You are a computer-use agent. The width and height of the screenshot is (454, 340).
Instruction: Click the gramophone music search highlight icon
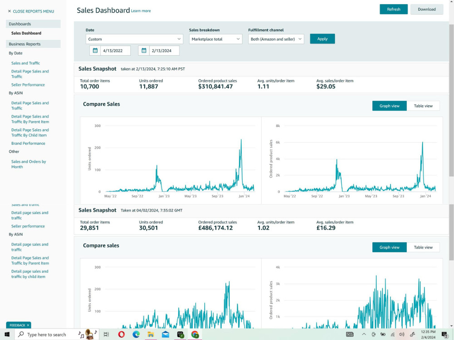(x=88, y=334)
